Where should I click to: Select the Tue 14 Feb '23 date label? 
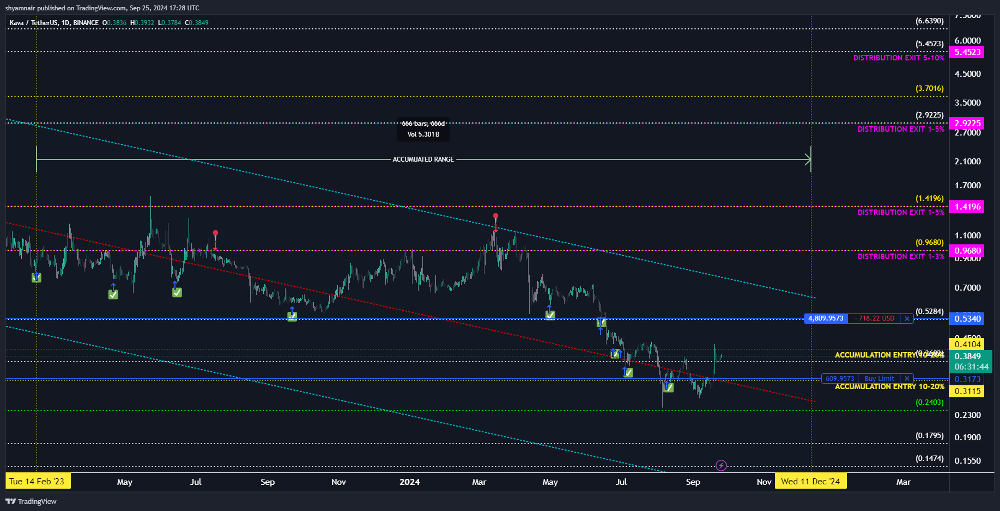pyautogui.click(x=37, y=482)
